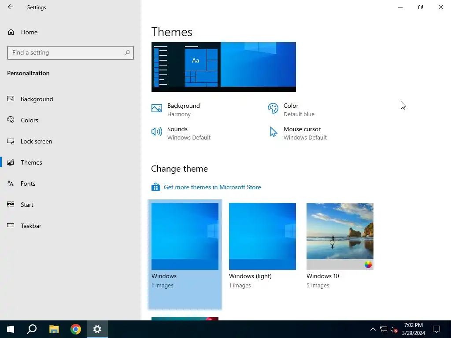Launch Google Chrome from taskbar
Viewport: 451px width, 338px height.
click(x=76, y=329)
